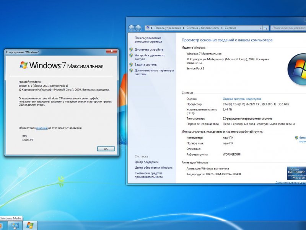306x230 pixels.
Task: Click the Активация Windows выполнена status text
Action: [x=208, y=168]
